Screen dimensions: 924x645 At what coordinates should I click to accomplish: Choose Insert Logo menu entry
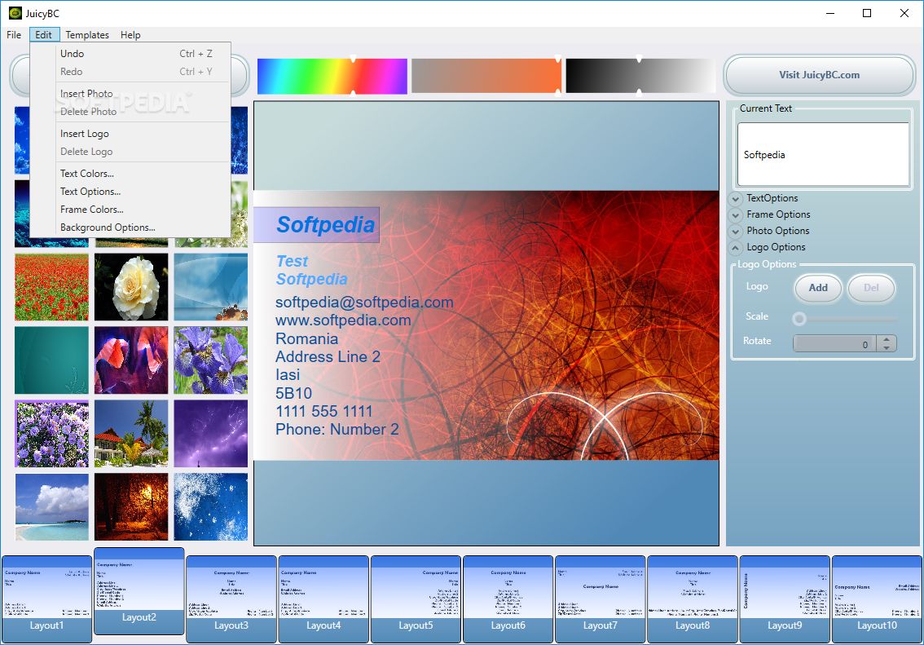(x=130, y=134)
